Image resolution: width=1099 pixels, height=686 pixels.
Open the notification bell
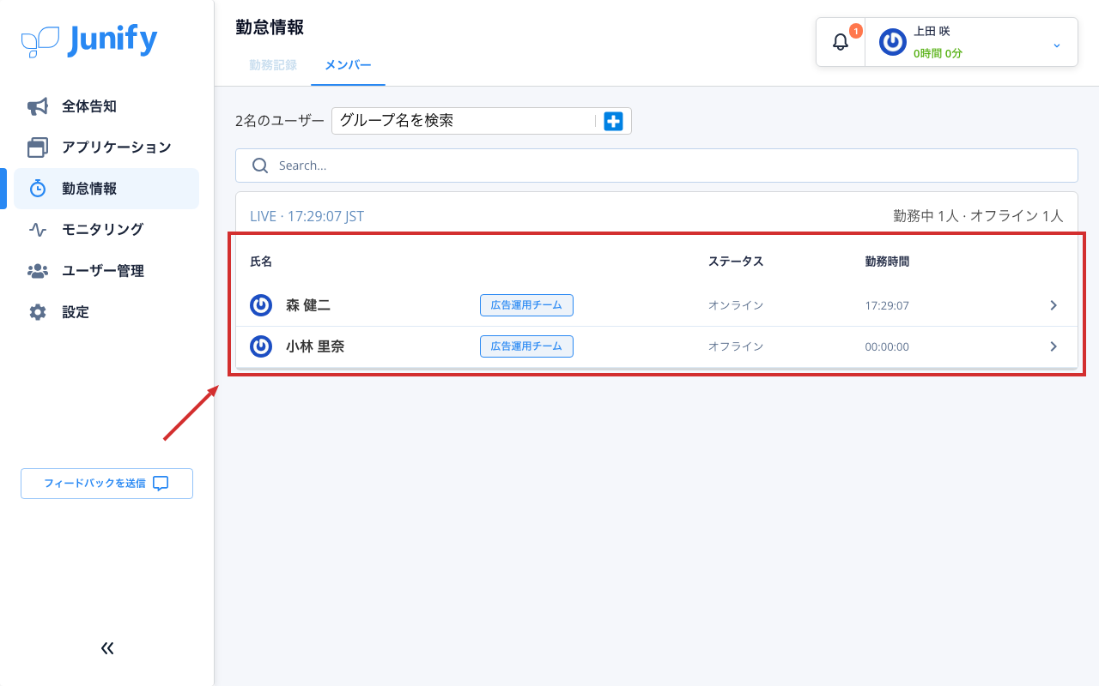coord(841,42)
